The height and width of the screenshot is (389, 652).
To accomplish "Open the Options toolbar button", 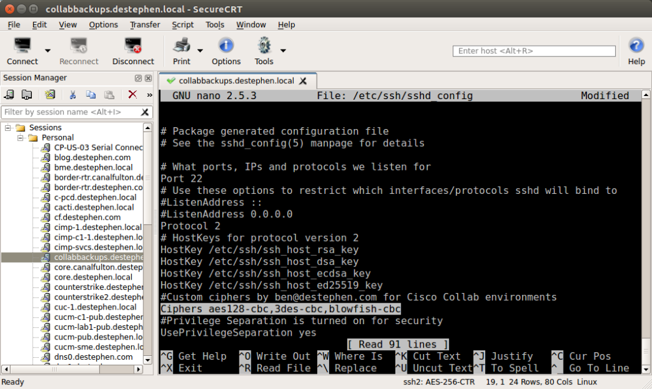I will click(x=226, y=51).
